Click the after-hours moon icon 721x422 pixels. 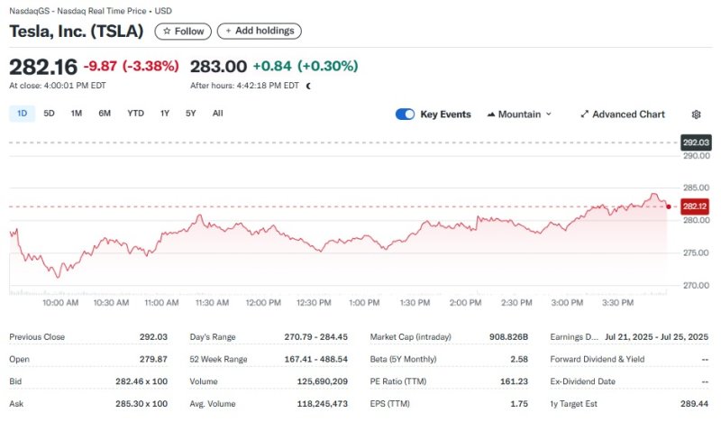(308, 86)
